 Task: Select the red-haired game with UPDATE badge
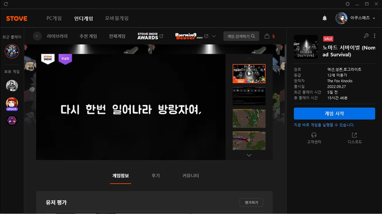[x=12, y=104]
